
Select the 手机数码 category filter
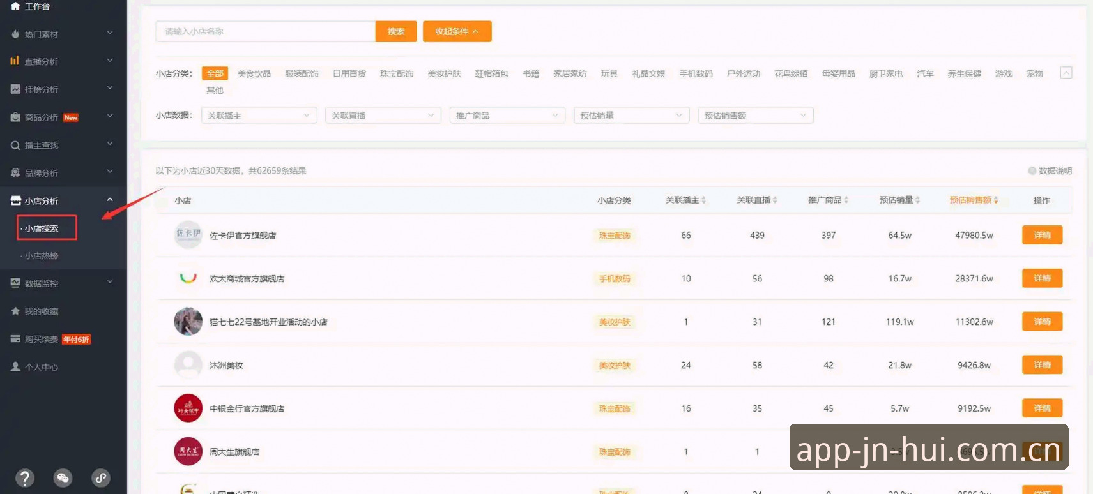pos(696,73)
